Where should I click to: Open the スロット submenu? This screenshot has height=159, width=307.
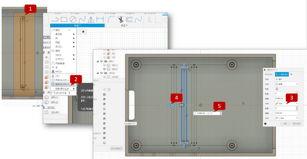pos(63,55)
